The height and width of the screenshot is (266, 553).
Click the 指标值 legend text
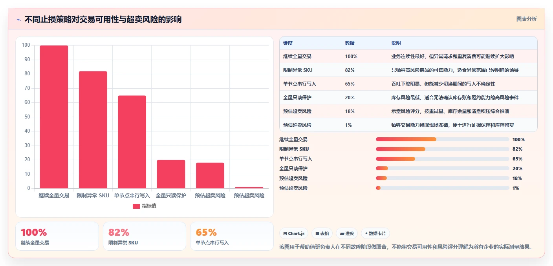(x=149, y=206)
